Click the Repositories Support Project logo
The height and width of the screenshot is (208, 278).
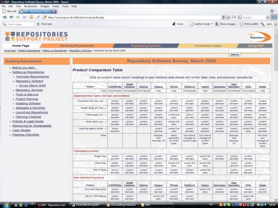point(36,36)
